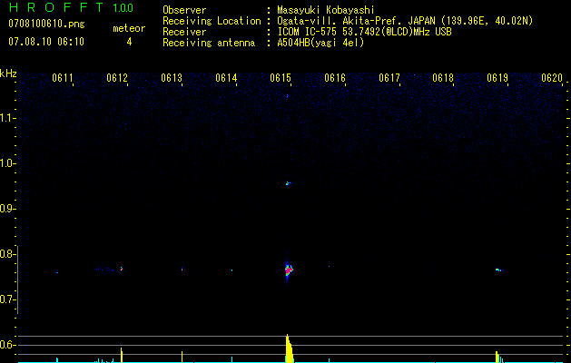Click the Receiving antenna label
Screen dimensions: 571x363
(209, 43)
